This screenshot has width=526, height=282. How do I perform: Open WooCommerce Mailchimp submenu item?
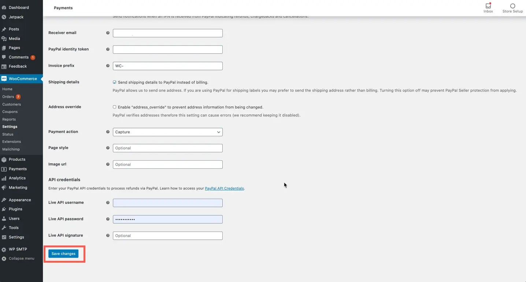pos(11,149)
